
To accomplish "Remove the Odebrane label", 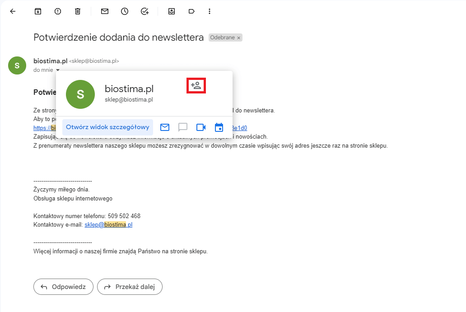I will [x=239, y=38].
